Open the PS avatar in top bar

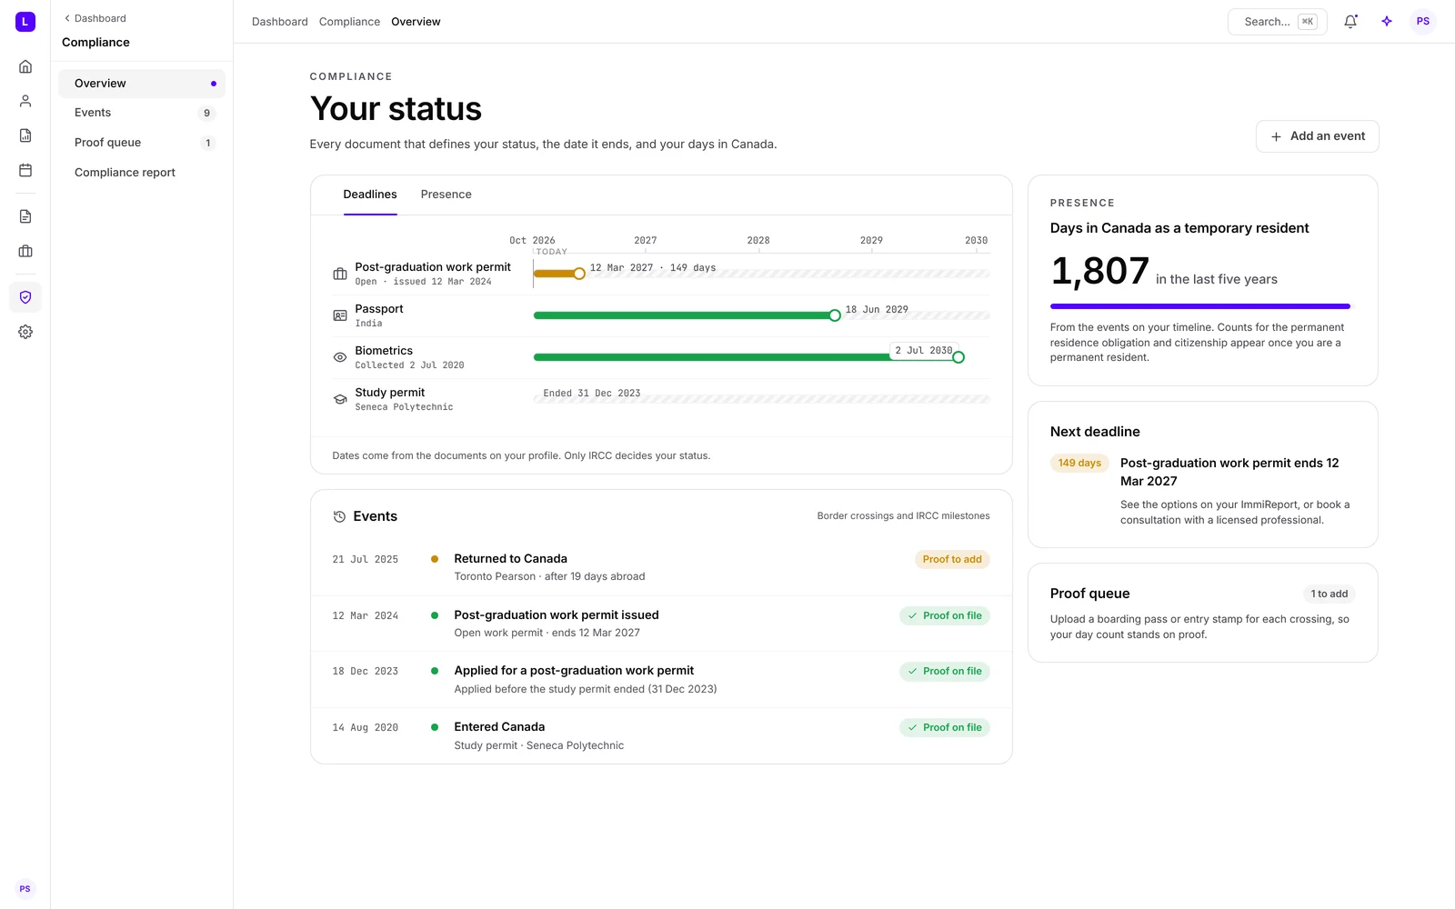coord(1423,22)
